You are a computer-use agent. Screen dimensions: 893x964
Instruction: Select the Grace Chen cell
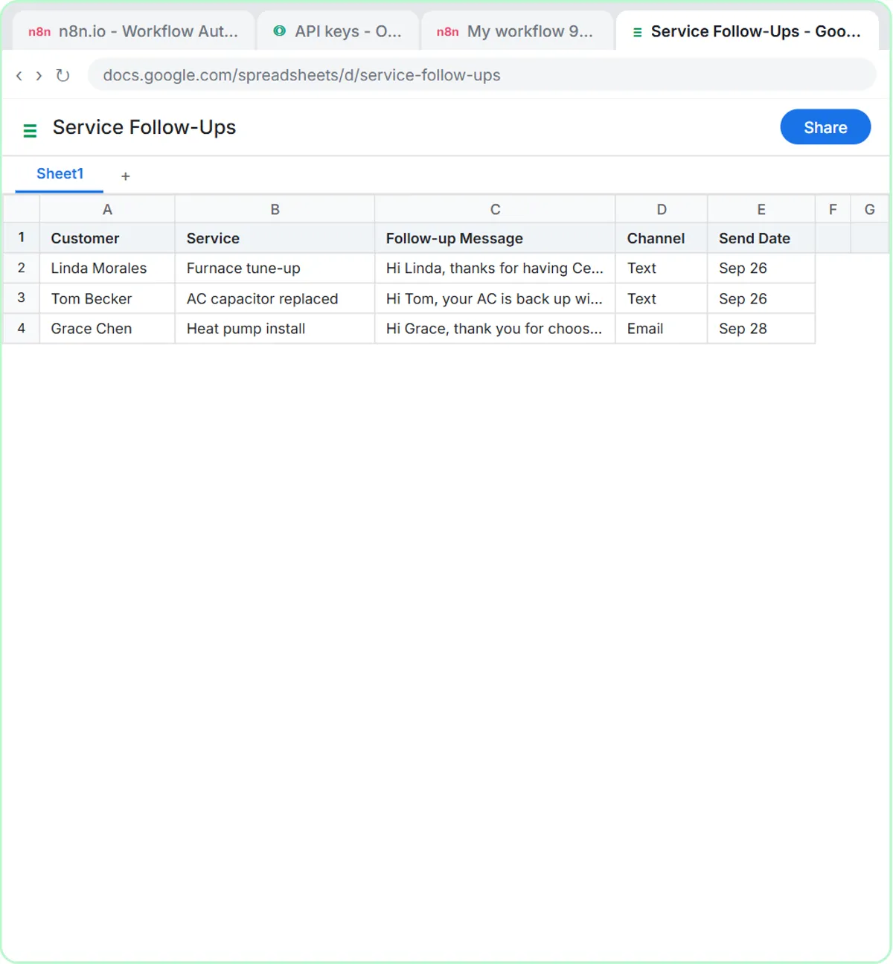coord(107,328)
